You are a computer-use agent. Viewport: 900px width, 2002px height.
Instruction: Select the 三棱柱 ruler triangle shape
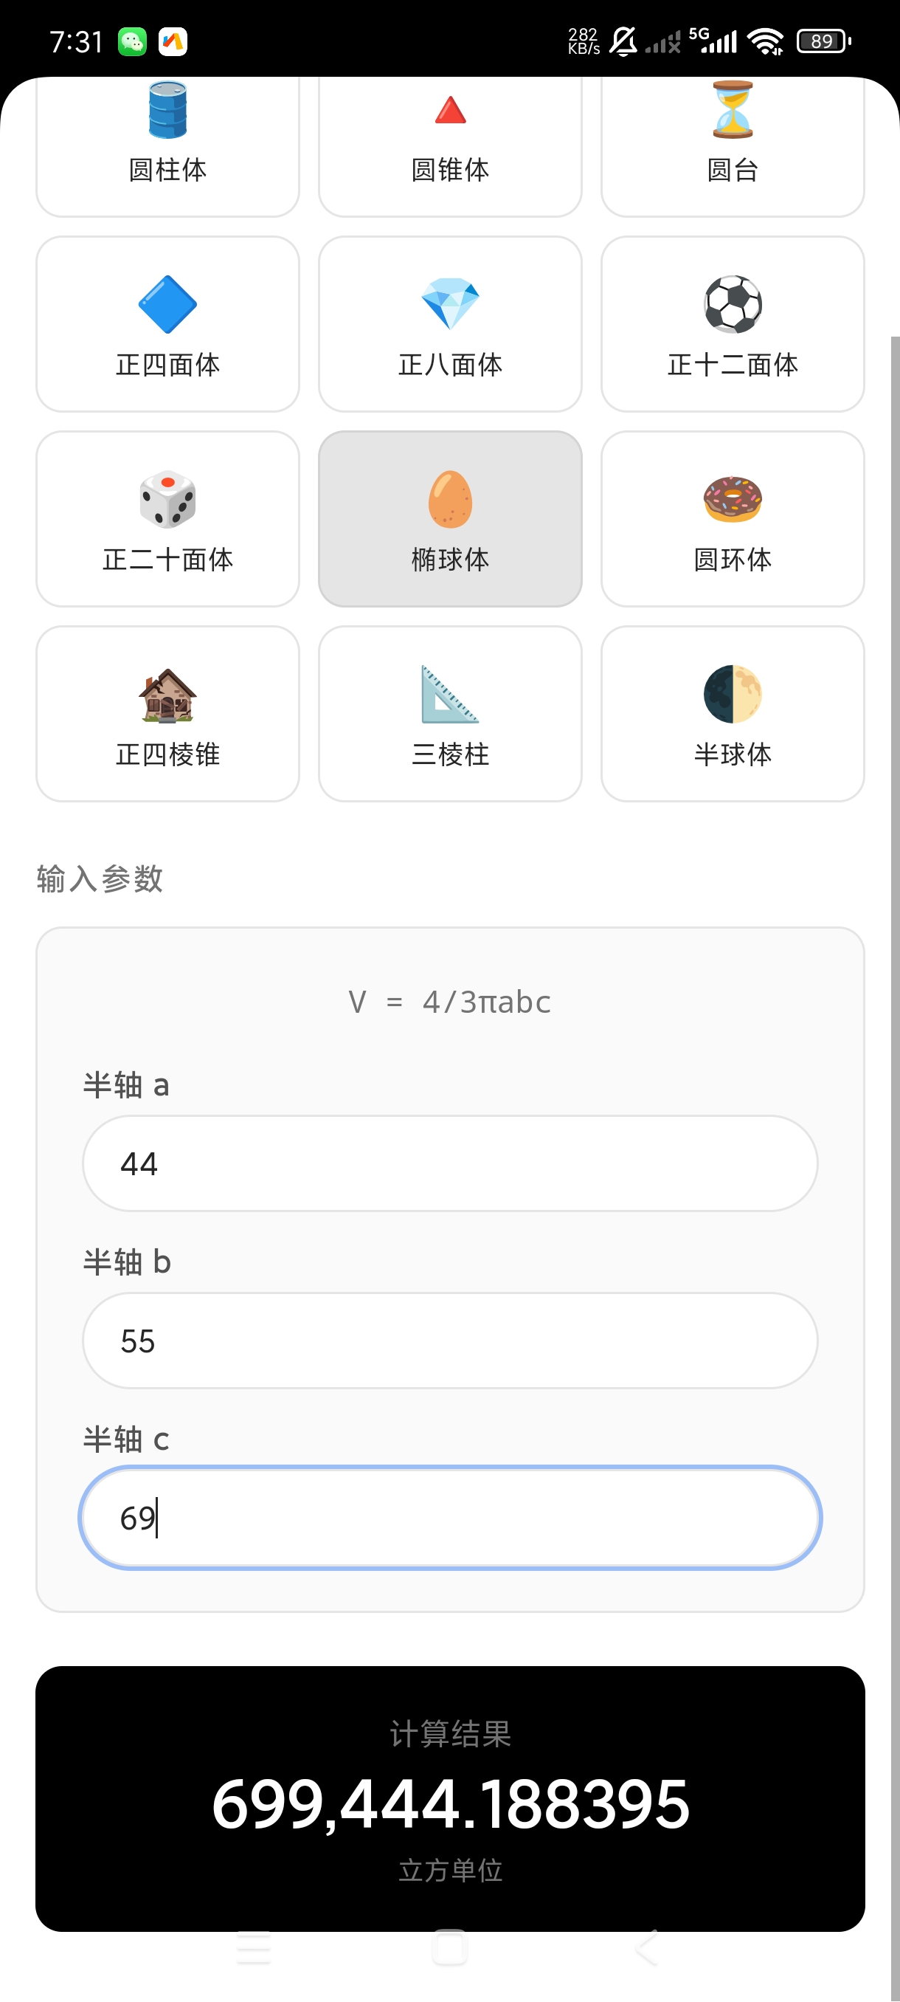tap(451, 715)
